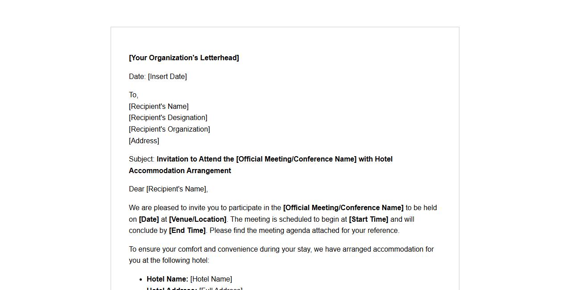Click the "Subject:" label
Image resolution: width=570 pixels, height=290 pixels.
[x=142, y=159]
